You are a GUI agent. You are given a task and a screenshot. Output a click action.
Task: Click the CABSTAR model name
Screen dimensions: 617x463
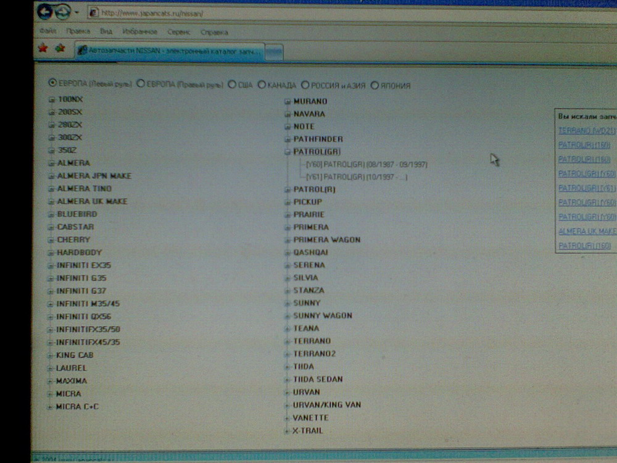tap(75, 227)
